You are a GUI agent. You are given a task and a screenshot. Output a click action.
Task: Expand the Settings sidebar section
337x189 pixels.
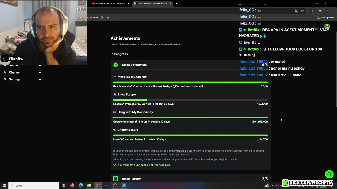pyautogui.click(x=40, y=79)
